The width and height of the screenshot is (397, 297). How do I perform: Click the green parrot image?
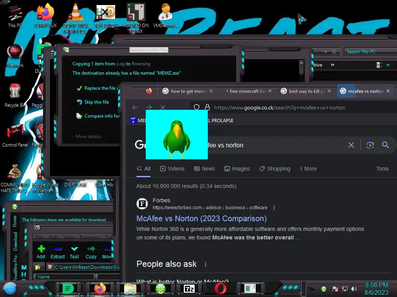click(177, 134)
